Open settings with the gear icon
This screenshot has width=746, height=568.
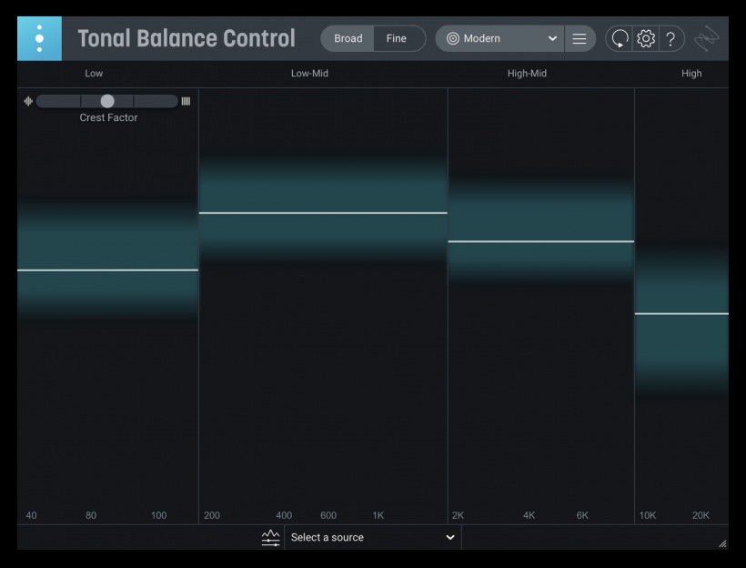pos(646,38)
